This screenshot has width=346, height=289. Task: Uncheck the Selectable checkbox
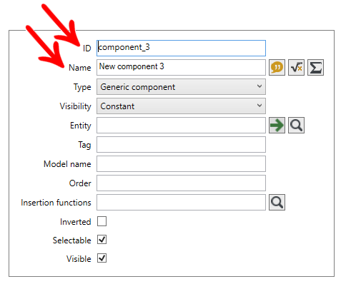(x=102, y=240)
